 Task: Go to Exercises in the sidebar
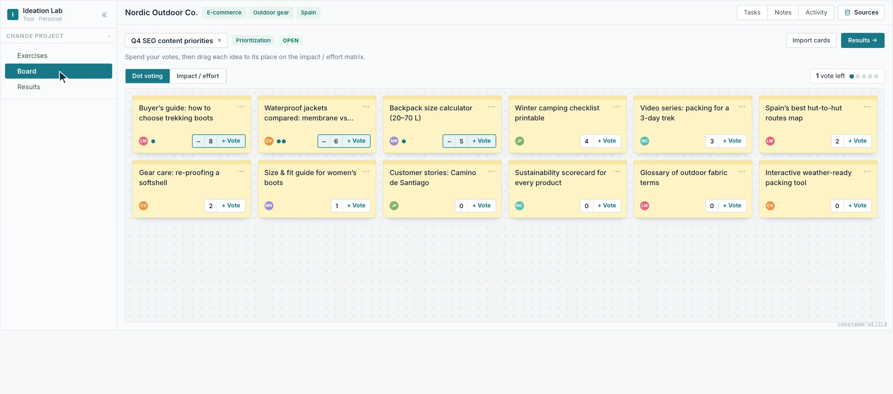point(58,56)
